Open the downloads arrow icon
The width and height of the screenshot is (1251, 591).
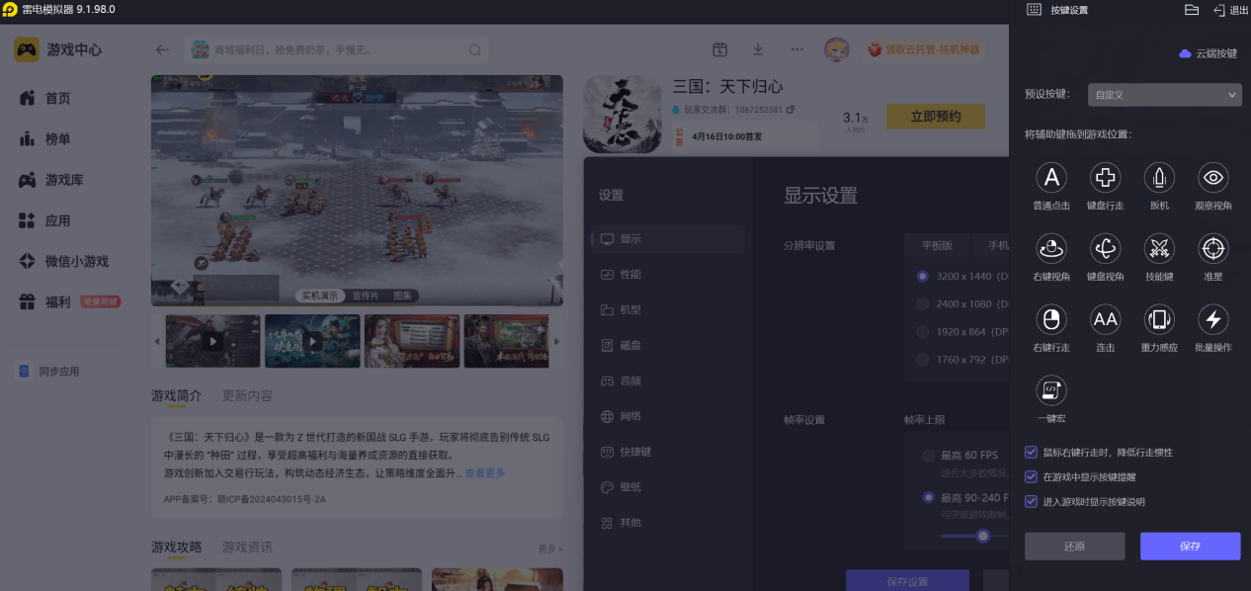(758, 49)
